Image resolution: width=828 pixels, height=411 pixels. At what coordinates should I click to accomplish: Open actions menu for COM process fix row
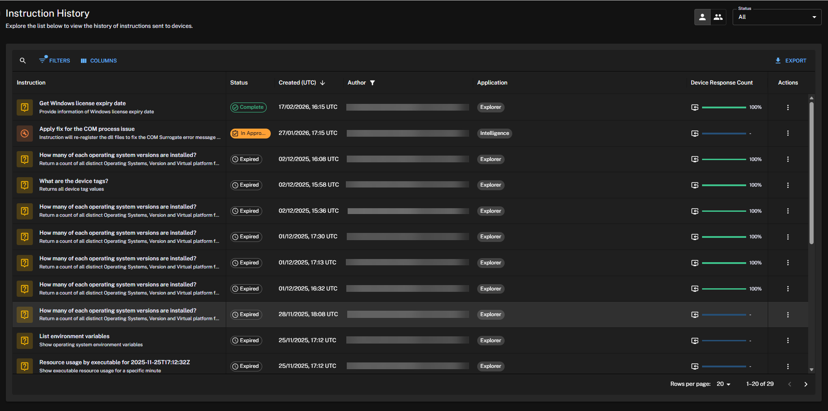coord(788,133)
